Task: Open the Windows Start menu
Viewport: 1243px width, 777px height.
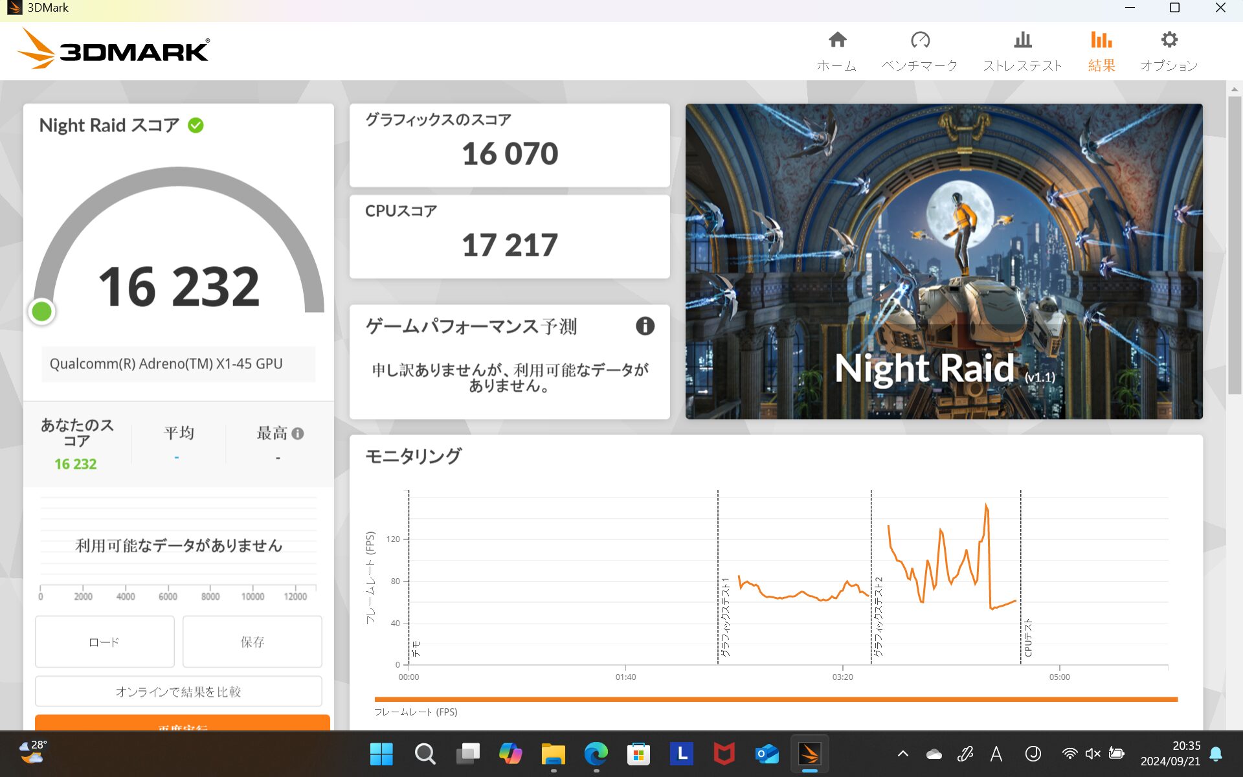Action: pyautogui.click(x=381, y=754)
